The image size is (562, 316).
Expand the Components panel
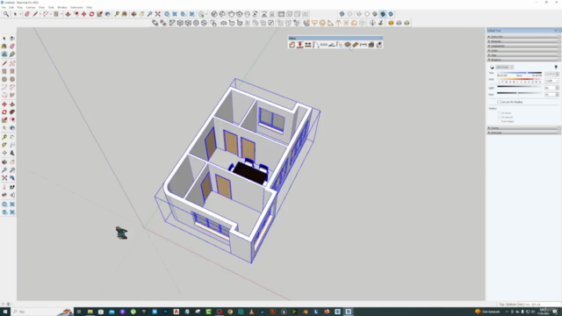click(x=523, y=46)
